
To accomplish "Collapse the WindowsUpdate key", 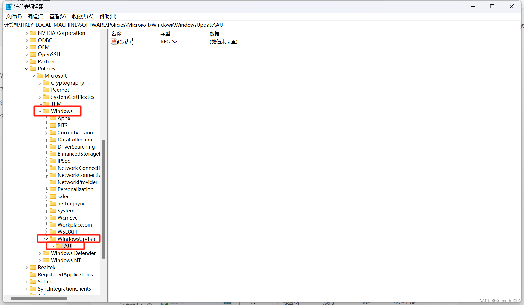I will point(46,239).
